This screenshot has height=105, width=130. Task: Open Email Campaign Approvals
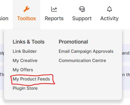[86, 51]
